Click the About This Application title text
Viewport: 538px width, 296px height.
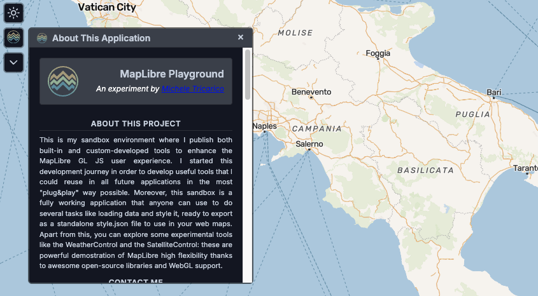tap(101, 38)
